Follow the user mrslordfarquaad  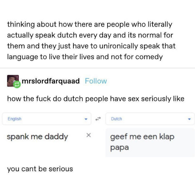96,81
